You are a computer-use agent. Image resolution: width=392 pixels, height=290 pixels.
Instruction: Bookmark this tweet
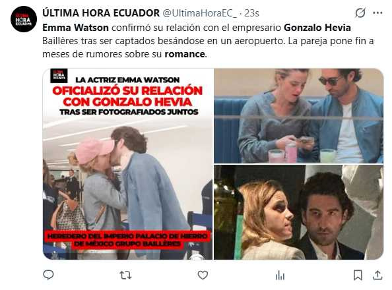point(358,275)
